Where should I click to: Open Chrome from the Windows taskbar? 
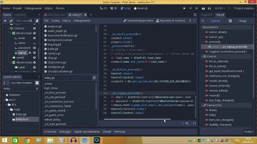pyautogui.click(x=27, y=140)
